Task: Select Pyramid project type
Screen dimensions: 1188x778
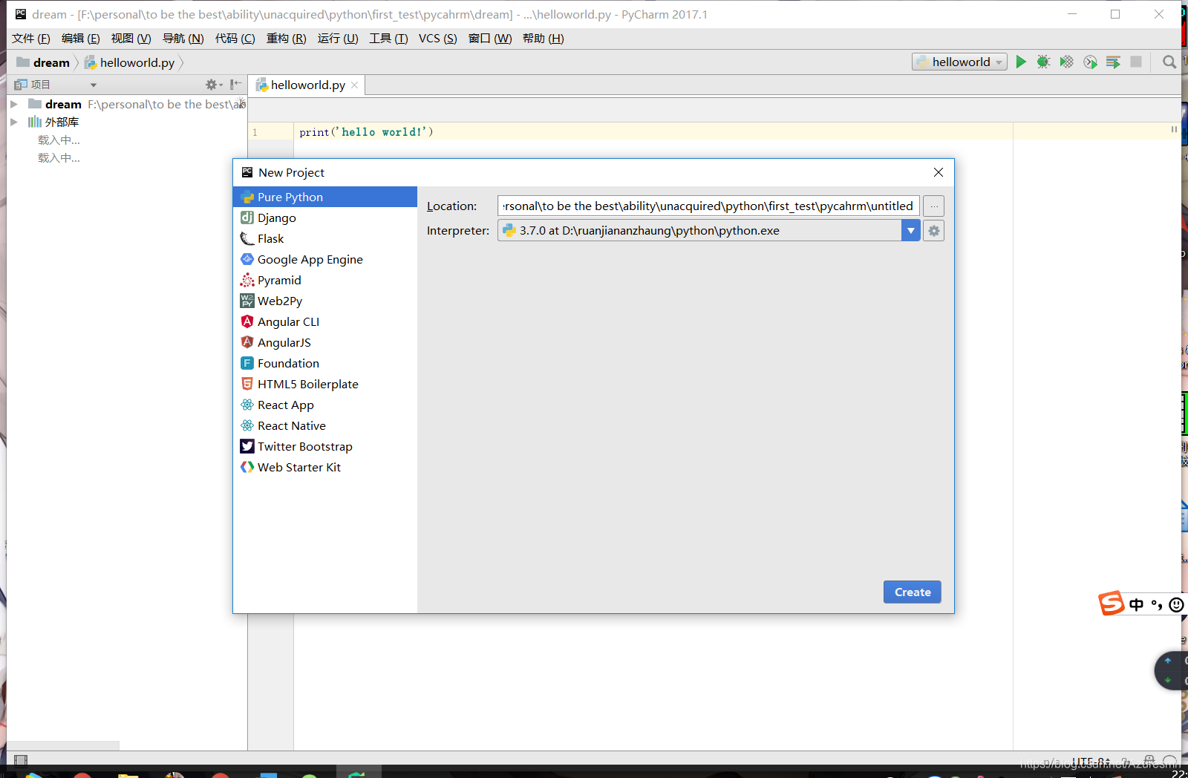Action: coord(325,280)
